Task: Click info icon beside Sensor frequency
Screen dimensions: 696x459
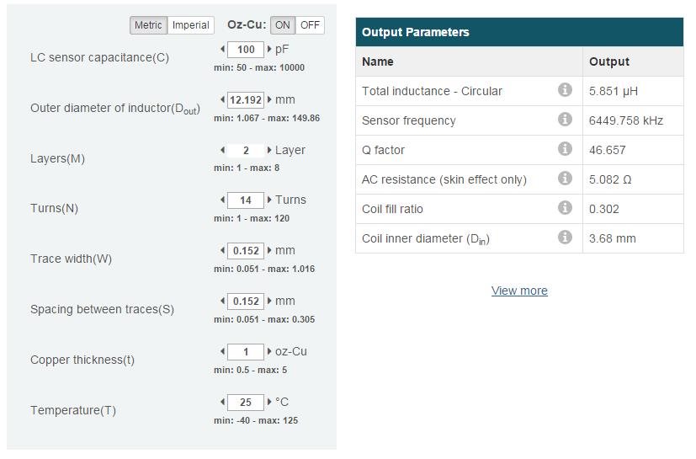Action: pos(565,120)
